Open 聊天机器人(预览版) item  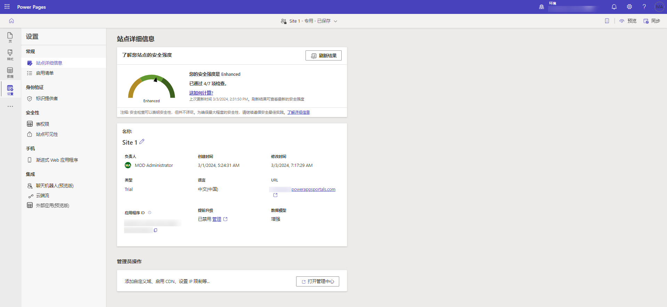(x=64, y=186)
